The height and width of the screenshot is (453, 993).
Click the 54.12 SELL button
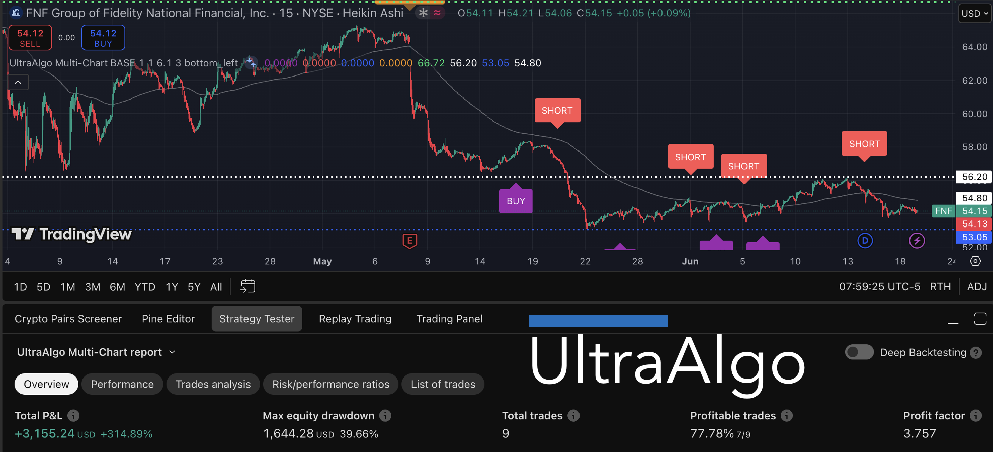tap(30, 38)
